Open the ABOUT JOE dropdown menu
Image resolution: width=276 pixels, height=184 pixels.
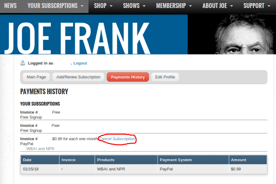tap(218, 6)
